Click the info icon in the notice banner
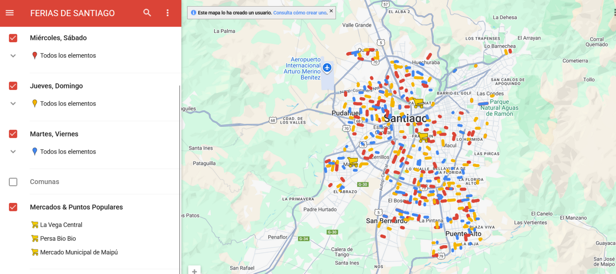 [193, 13]
